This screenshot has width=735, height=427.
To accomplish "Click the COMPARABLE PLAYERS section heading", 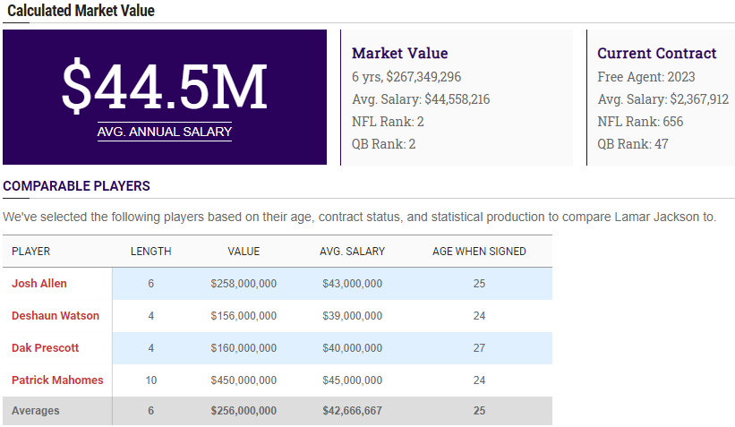I will 76,186.
